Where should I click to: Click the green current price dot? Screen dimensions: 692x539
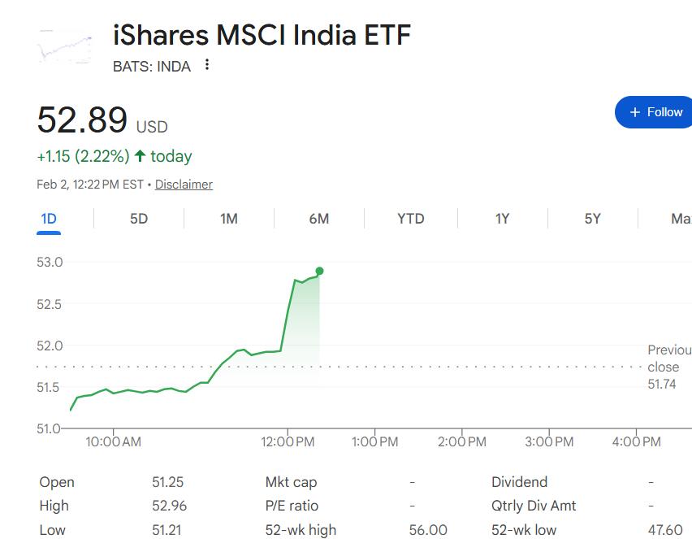pyautogui.click(x=319, y=271)
